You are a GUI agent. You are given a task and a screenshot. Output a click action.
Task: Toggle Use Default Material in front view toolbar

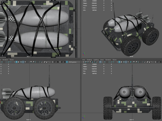19,62
